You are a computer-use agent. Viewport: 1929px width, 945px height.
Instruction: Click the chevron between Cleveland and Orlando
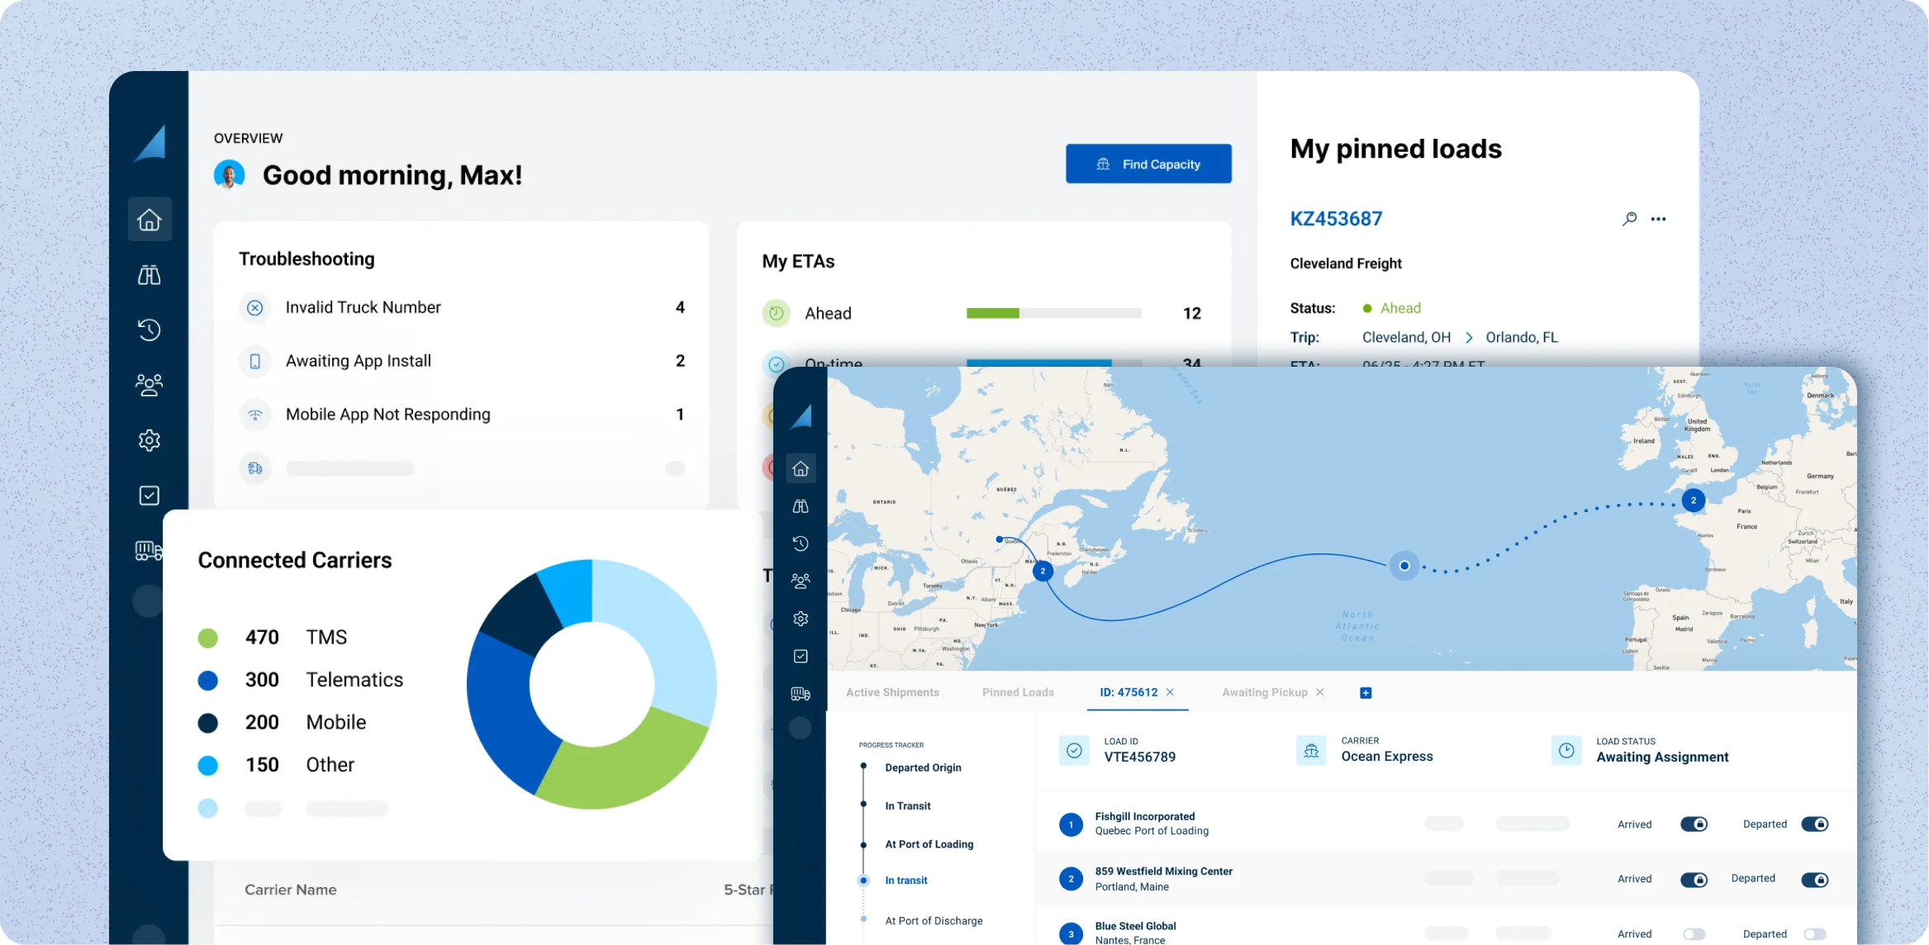[1469, 337]
